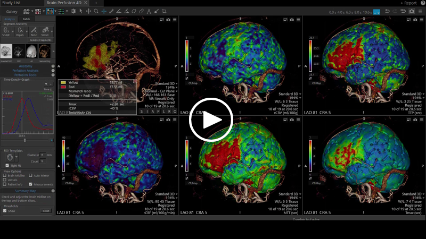
Task: Click the Diameter input field
Action: pos(43,155)
